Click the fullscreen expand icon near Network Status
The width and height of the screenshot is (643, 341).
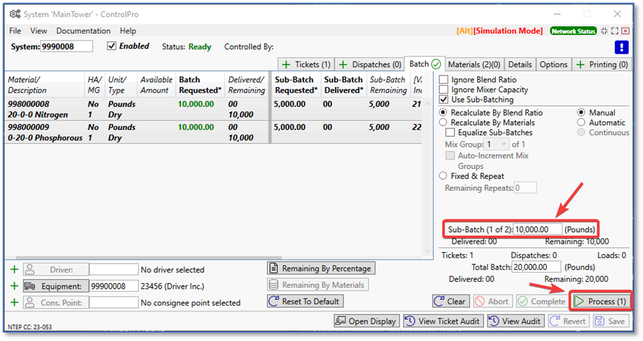(x=615, y=31)
